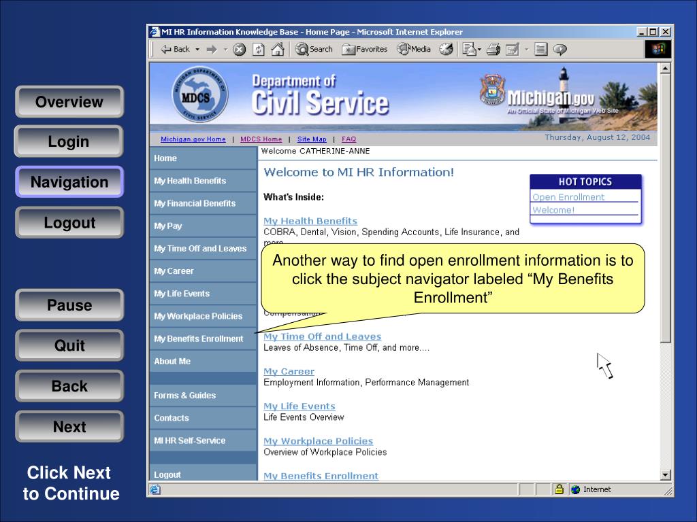Select My Financial Benefits in sidebar

203,203
